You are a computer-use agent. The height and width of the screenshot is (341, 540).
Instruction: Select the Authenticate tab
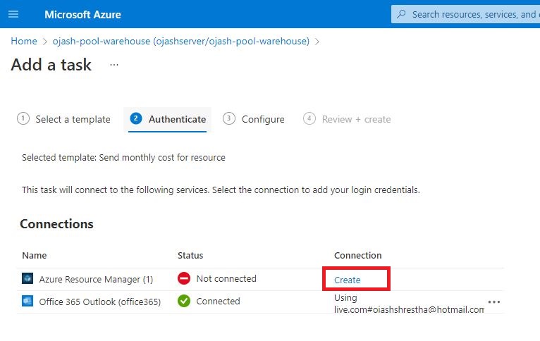[x=177, y=120]
